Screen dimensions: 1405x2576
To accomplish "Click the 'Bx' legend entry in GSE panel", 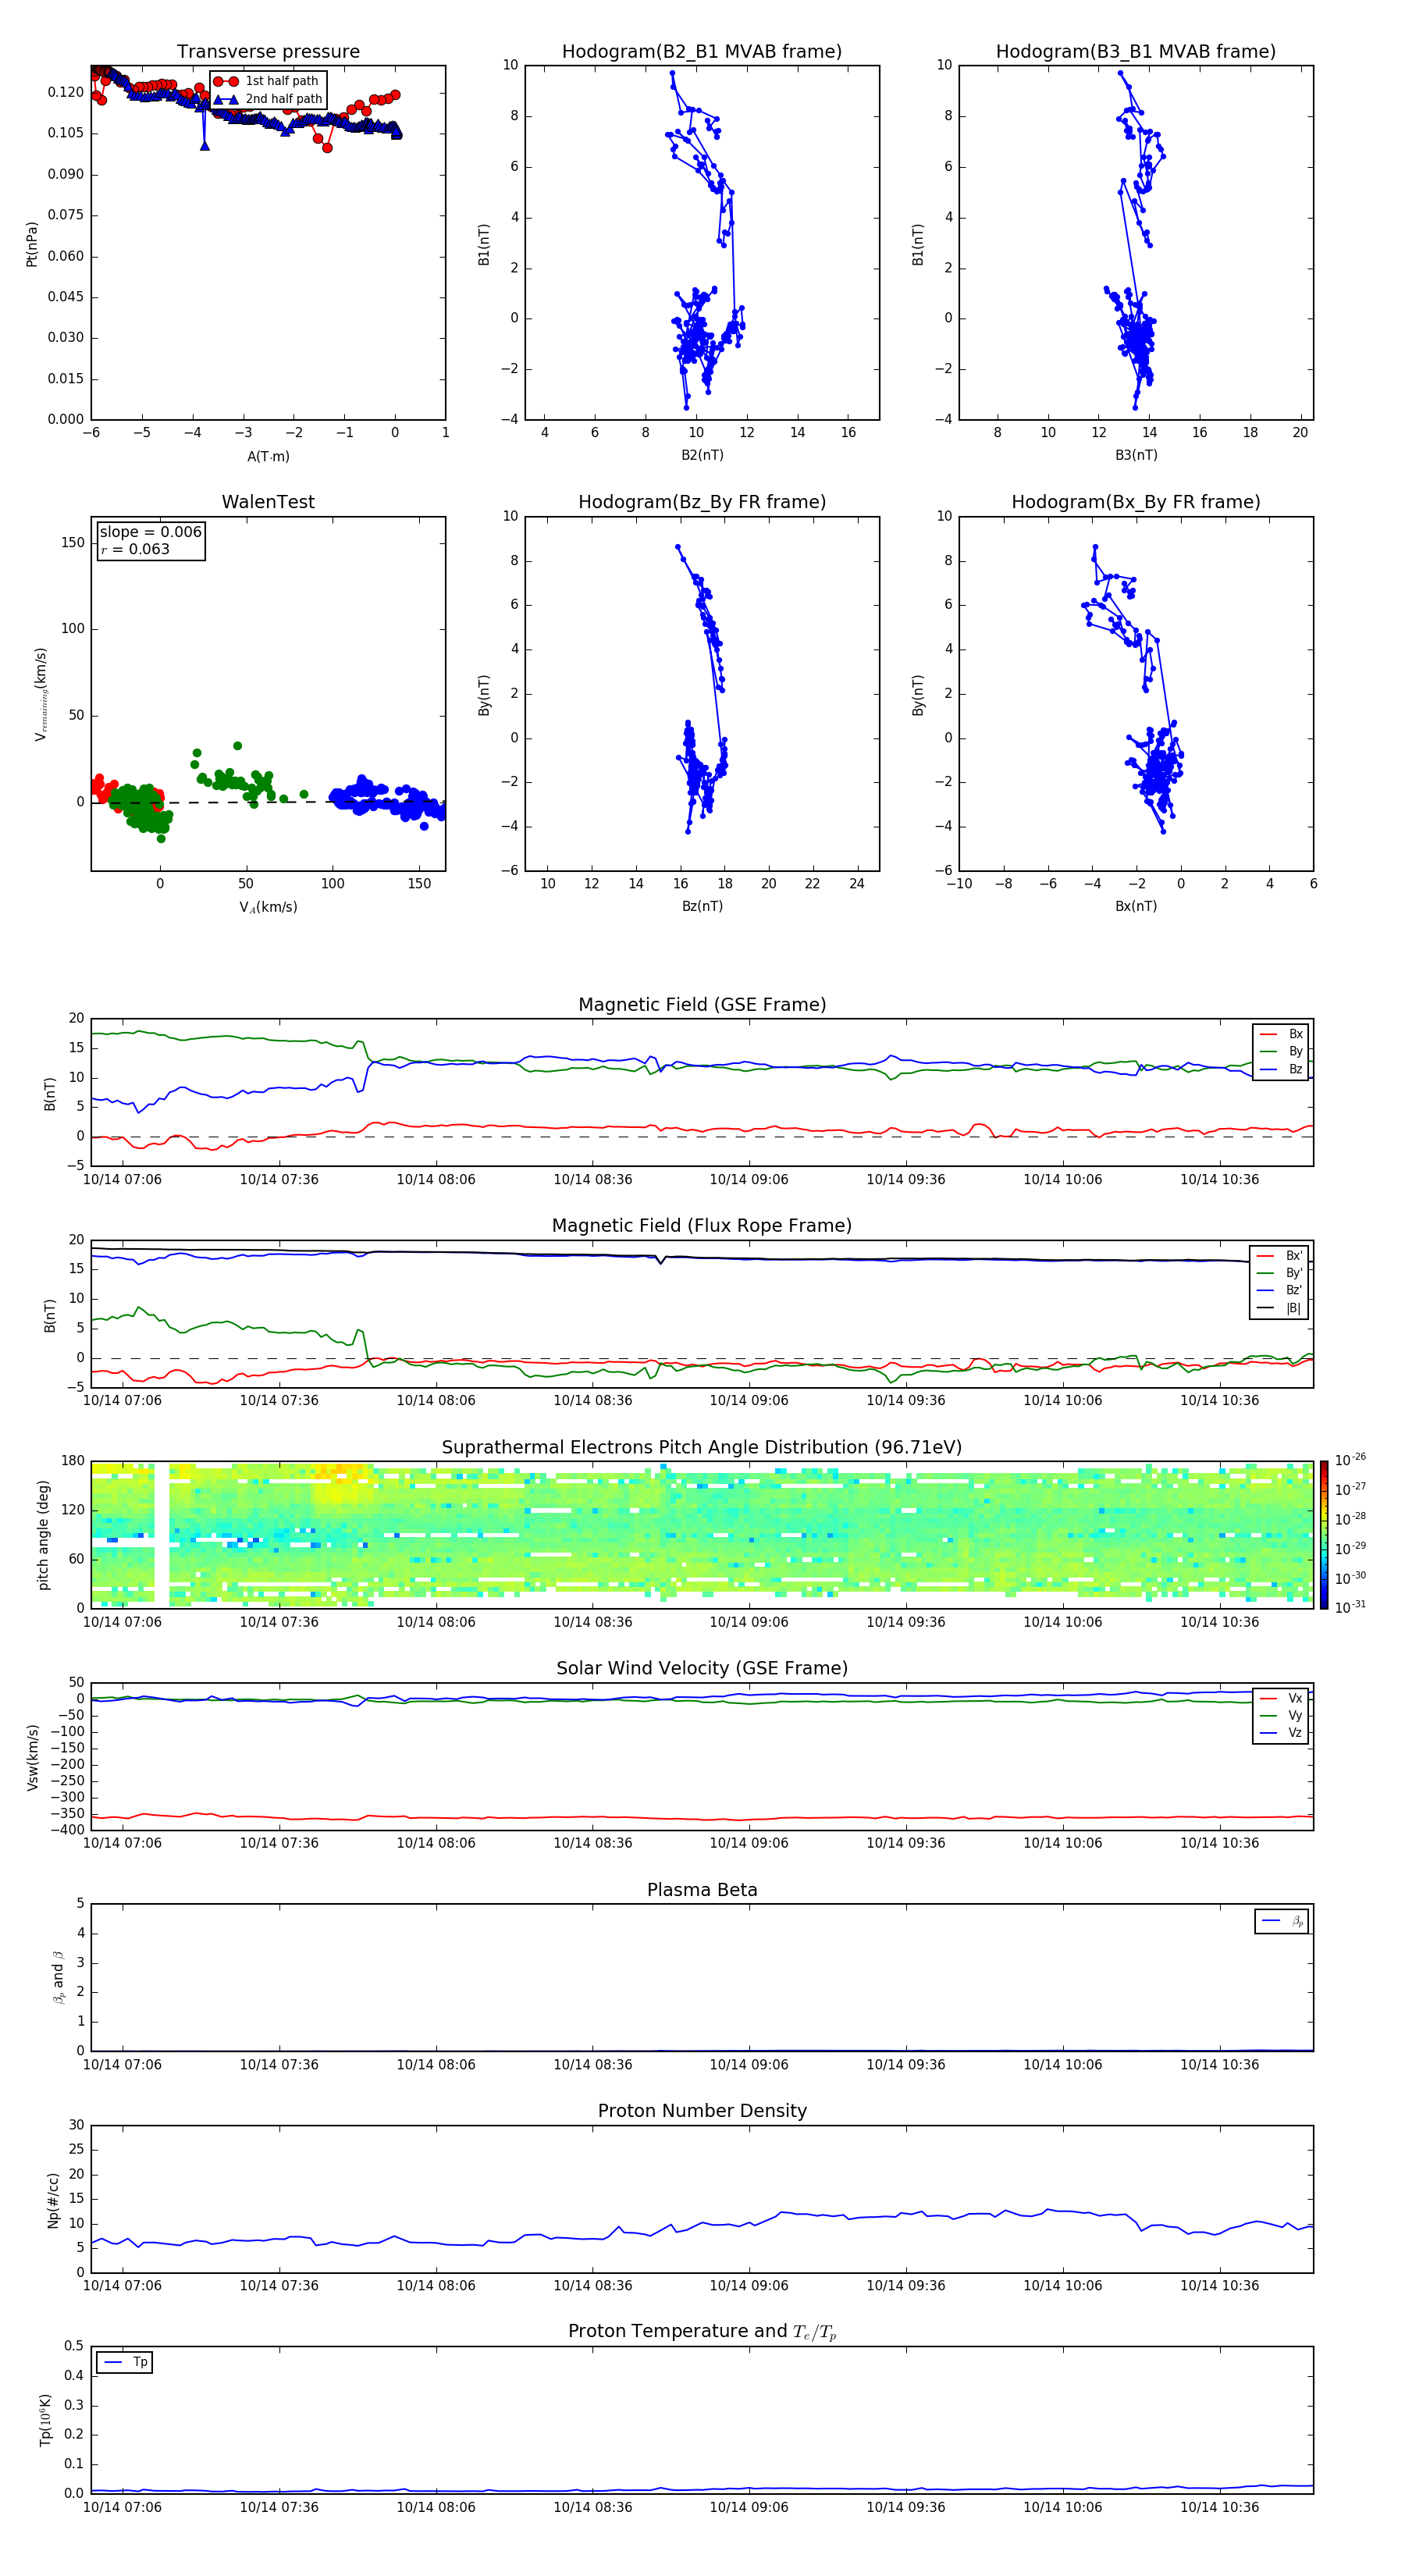I will coord(1281,1034).
